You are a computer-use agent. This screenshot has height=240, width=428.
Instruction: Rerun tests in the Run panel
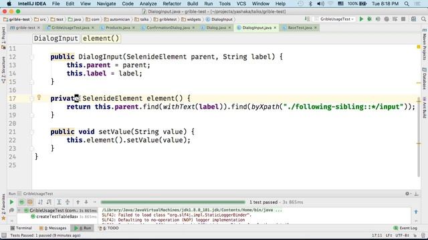pos(11,202)
